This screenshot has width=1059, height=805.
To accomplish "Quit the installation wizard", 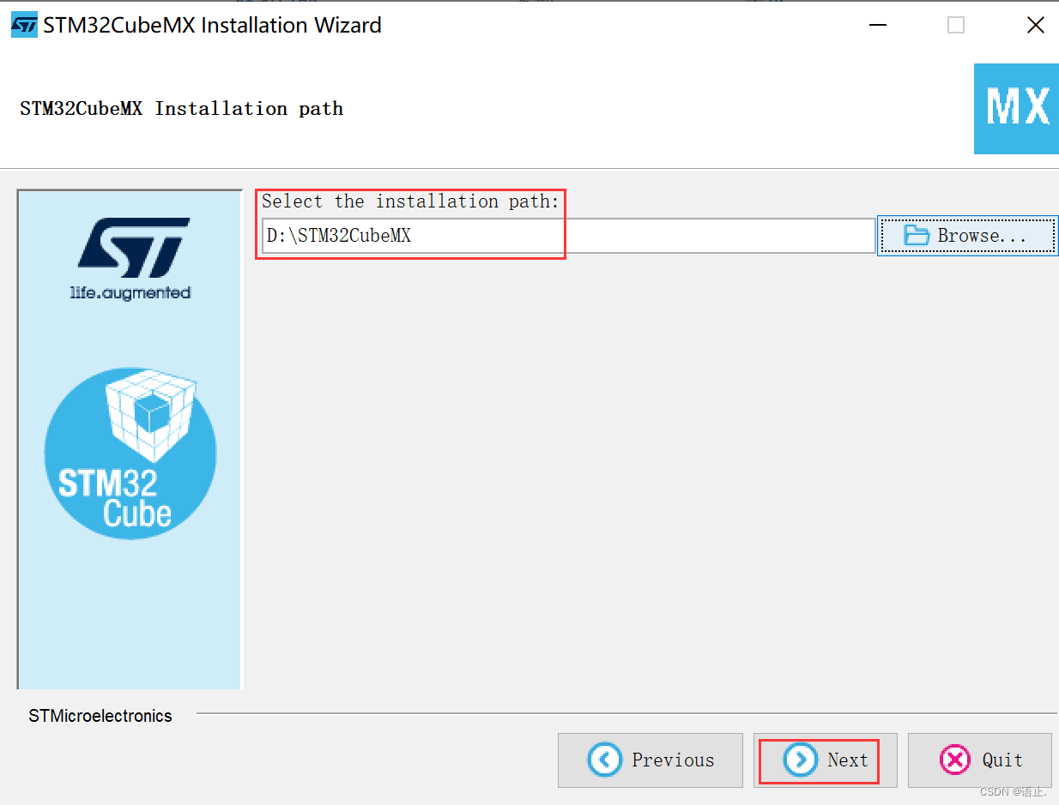I will 980,760.
